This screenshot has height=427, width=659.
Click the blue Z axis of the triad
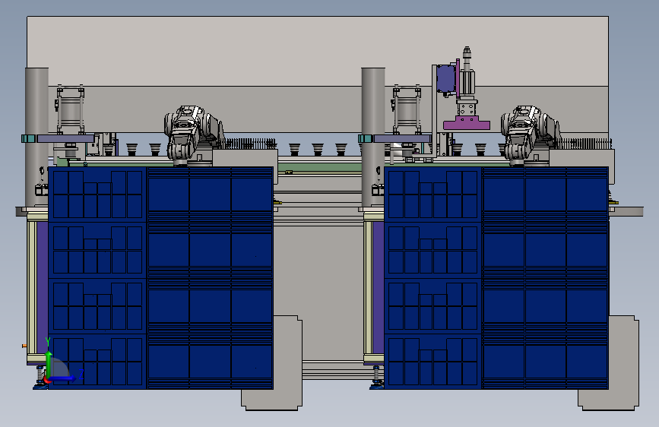click(x=63, y=378)
